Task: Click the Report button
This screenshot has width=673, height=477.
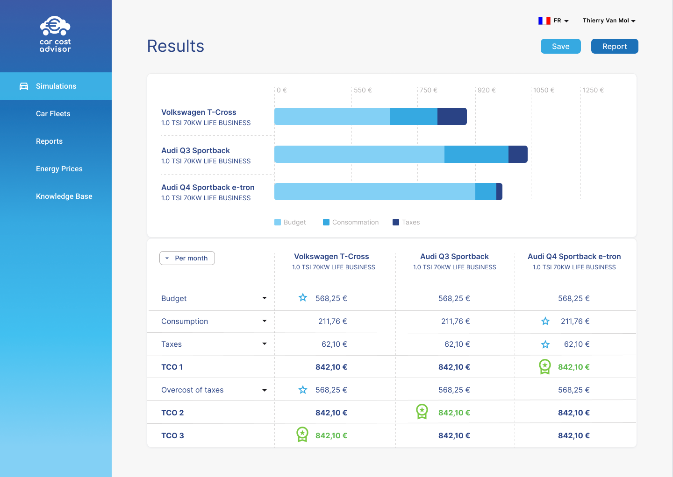Action: (x=615, y=46)
